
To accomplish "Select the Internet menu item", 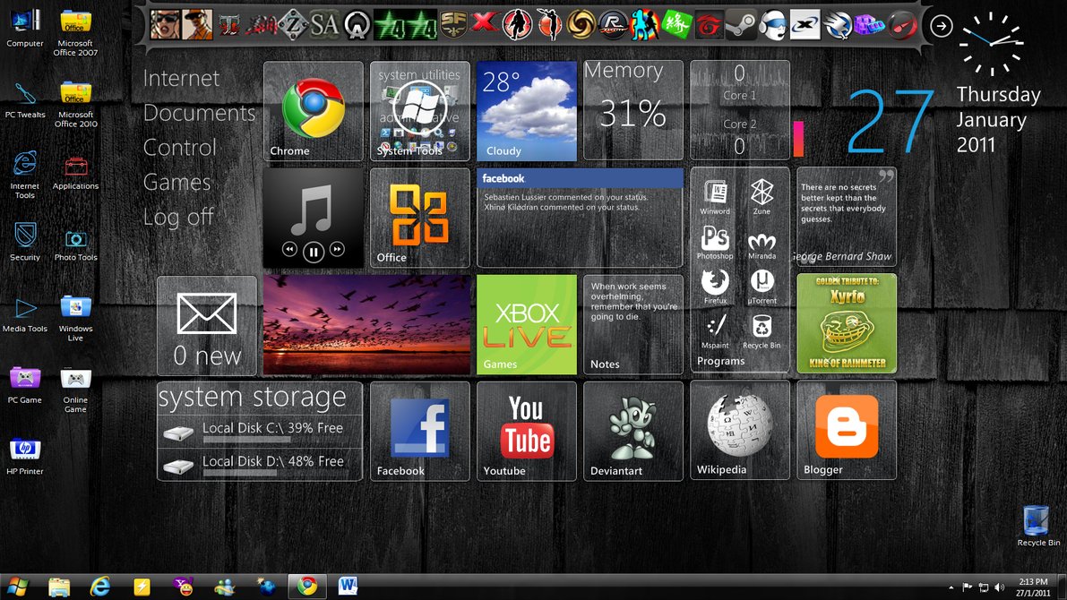I will (182, 79).
